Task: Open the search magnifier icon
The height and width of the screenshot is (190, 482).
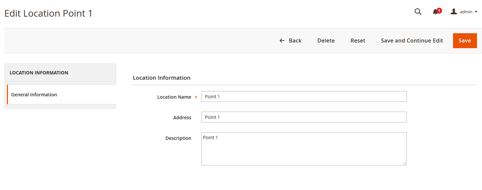Action: click(x=418, y=12)
